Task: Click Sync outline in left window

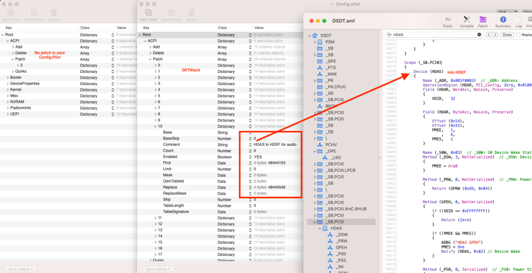Action: [x=21, y=269]
